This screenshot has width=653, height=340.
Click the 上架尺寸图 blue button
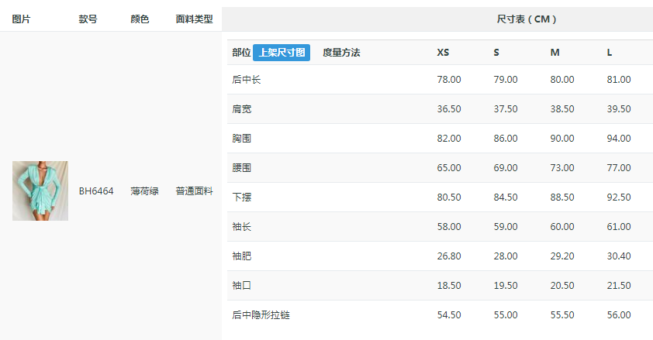pos(282,53)
